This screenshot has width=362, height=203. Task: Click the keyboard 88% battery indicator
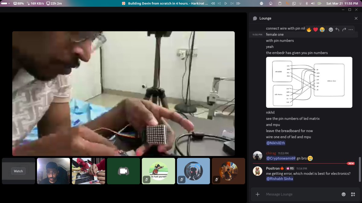pyautogui.click(x=19, y=4)
